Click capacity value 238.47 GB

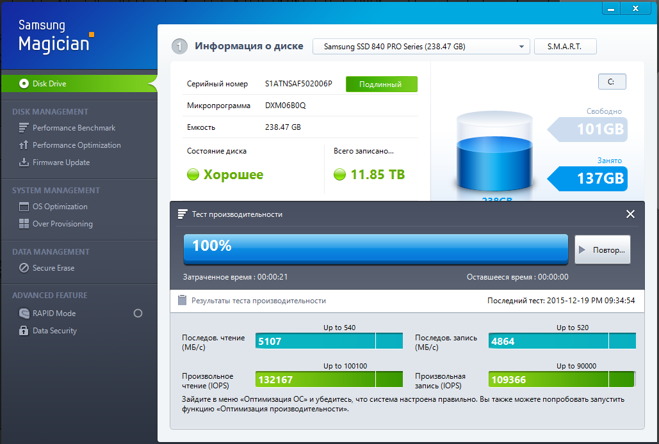tap(283, 127)
